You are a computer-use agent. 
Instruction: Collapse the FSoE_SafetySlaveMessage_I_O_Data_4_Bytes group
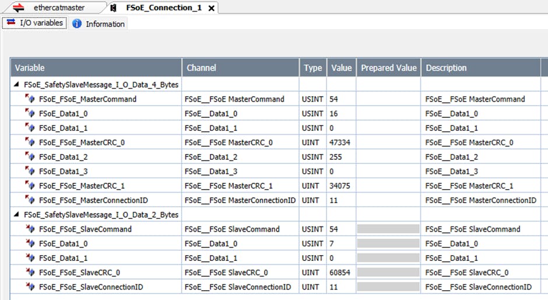tap(16, 85)
